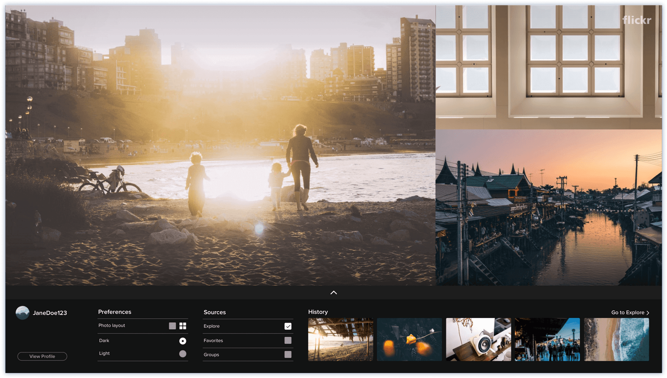Click the Favorites source label

coord(213,340)
